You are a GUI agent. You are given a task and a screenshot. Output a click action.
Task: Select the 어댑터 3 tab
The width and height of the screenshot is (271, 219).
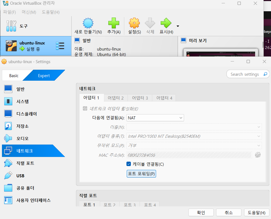(x=140, y=98)
